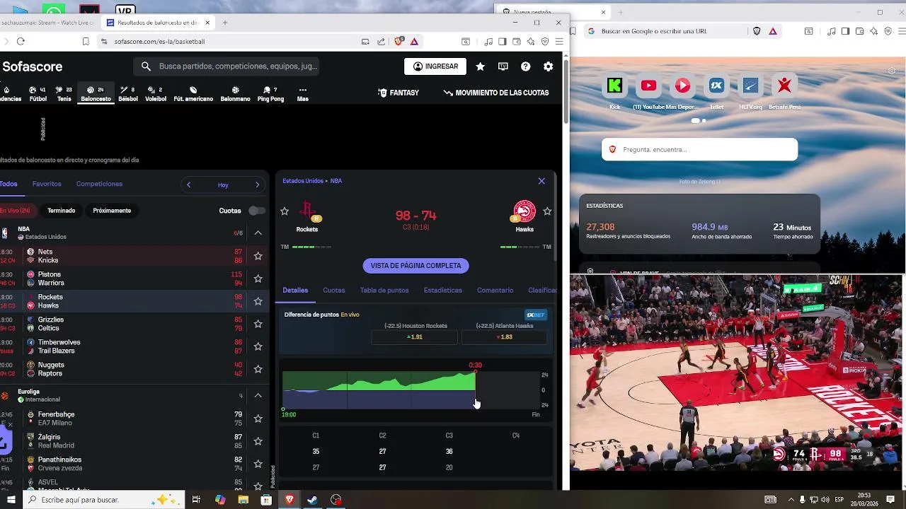Select the Voleibol sport icon
Image resolution: width=906 pixels, height=509 pixels.
tap(156, 94)
